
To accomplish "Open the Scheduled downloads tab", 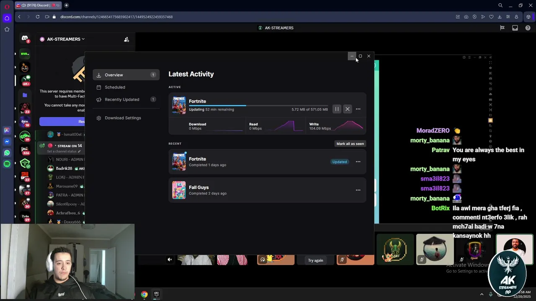I will point(126,87).
